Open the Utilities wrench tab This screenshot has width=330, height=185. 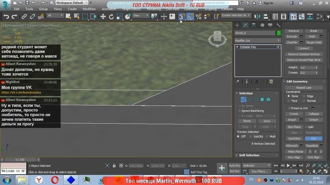[x=278, y=25]
